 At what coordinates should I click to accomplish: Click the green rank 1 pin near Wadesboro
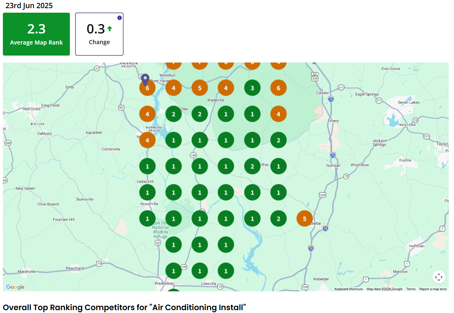click(173, 271)
